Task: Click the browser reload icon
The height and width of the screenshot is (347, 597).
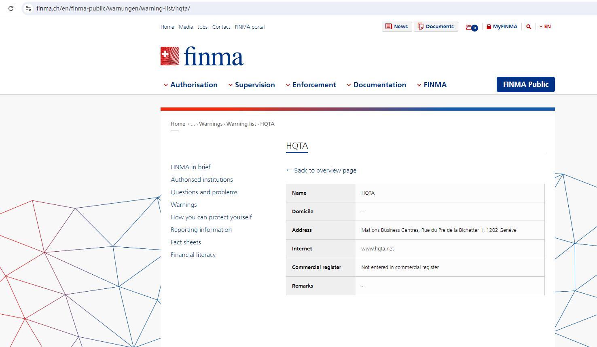Action: (x=11, y=8)
